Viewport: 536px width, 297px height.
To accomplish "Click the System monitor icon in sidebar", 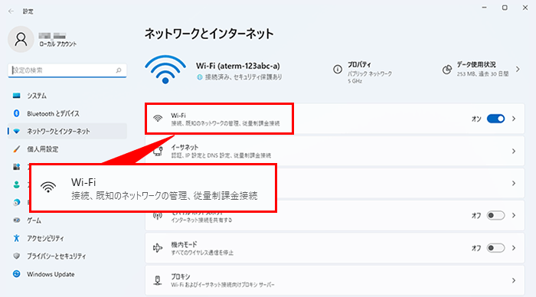I will pyautogui.click(x=16, y=96).
